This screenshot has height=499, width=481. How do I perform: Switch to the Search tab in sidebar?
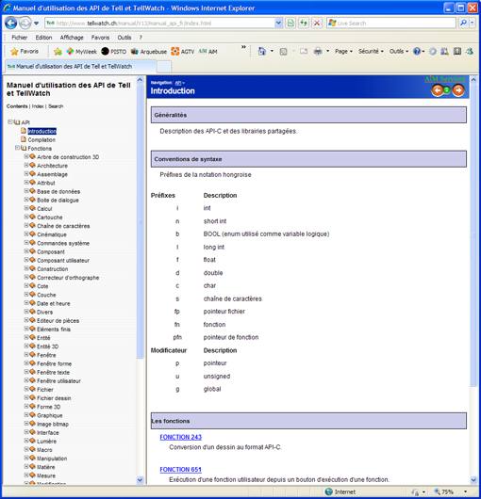coord(56,106)
